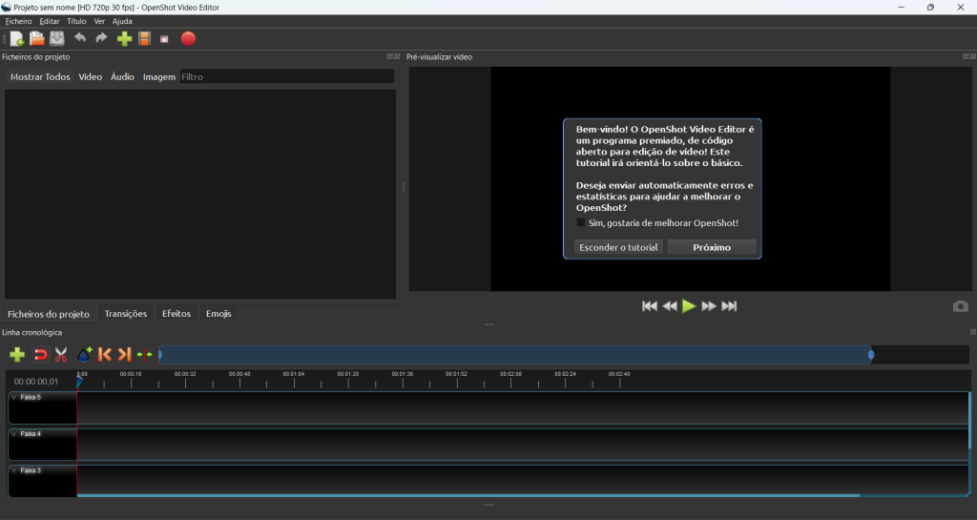The image size is (977, 520).
Task: Add a marker with the blue drop icon
Action: (x=84, y=355)
